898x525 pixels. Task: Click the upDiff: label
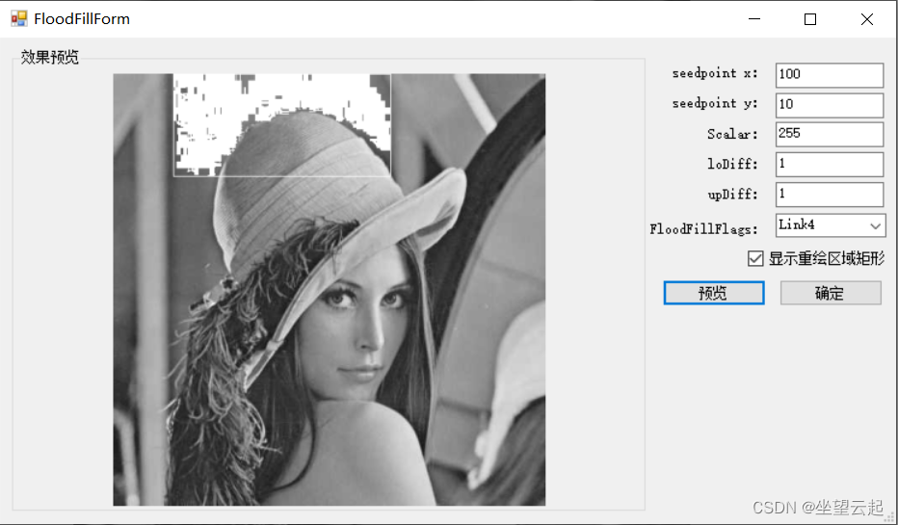point(732,195)
